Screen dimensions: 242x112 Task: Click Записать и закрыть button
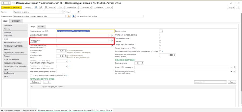[11, 8]
